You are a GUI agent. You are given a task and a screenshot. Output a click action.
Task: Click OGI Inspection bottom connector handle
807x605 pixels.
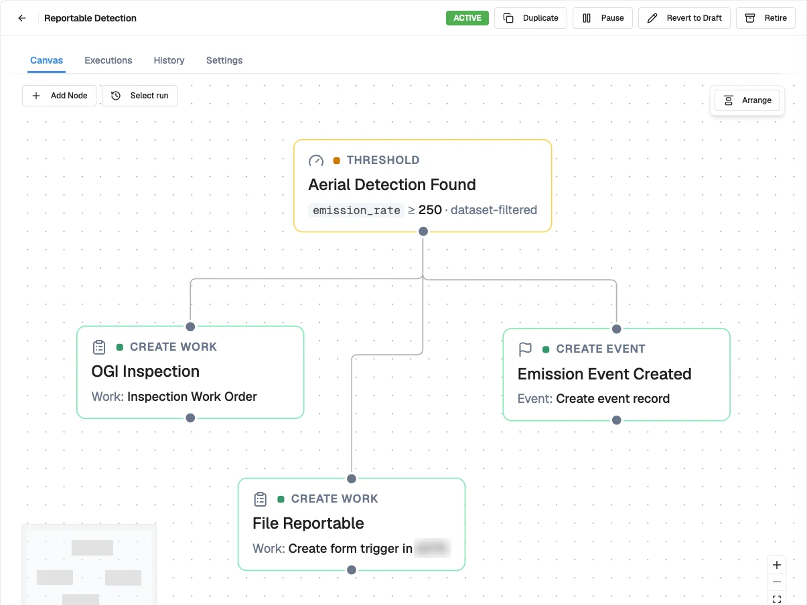tap(190, 418)
